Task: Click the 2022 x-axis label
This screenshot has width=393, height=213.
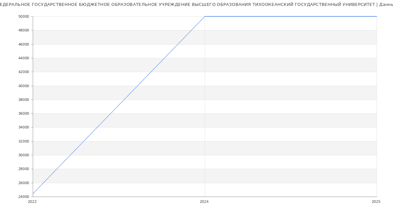Action: [x=32, y=202]
